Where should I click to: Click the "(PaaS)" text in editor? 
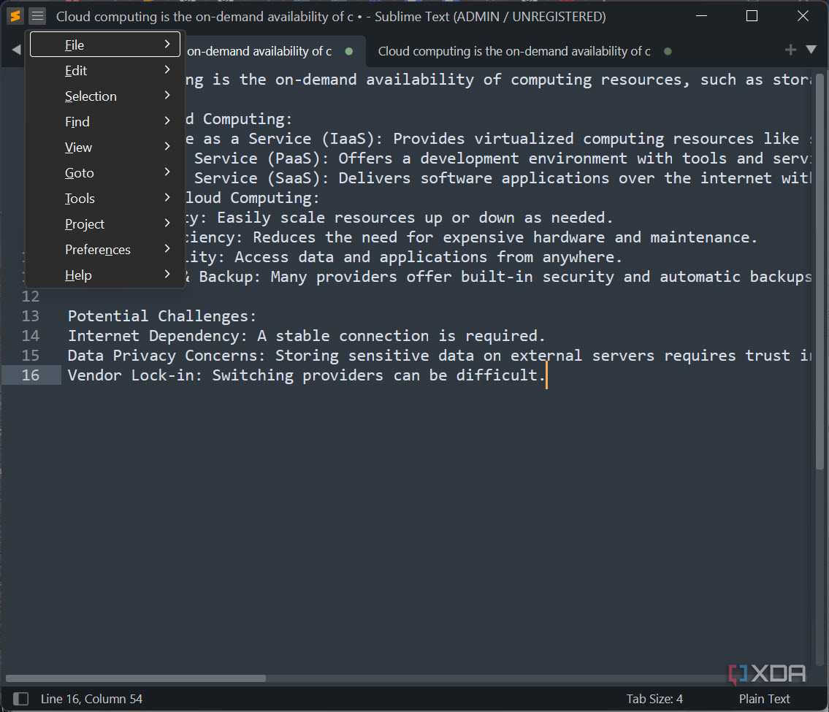[x=298, y=158]
